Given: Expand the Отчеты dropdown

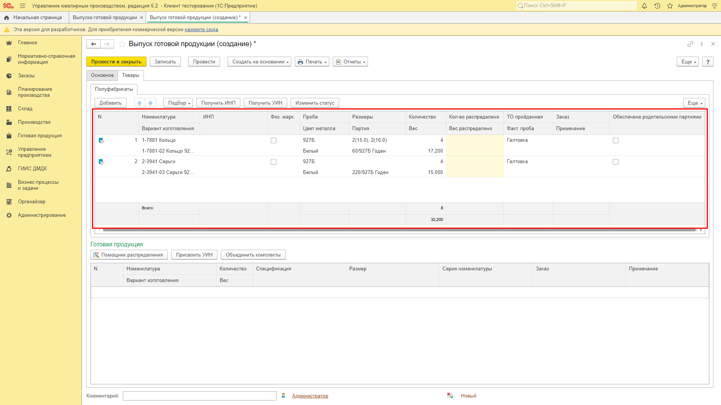Looking at the screenshot, I should pyautogui.click(x=350, y=62).
